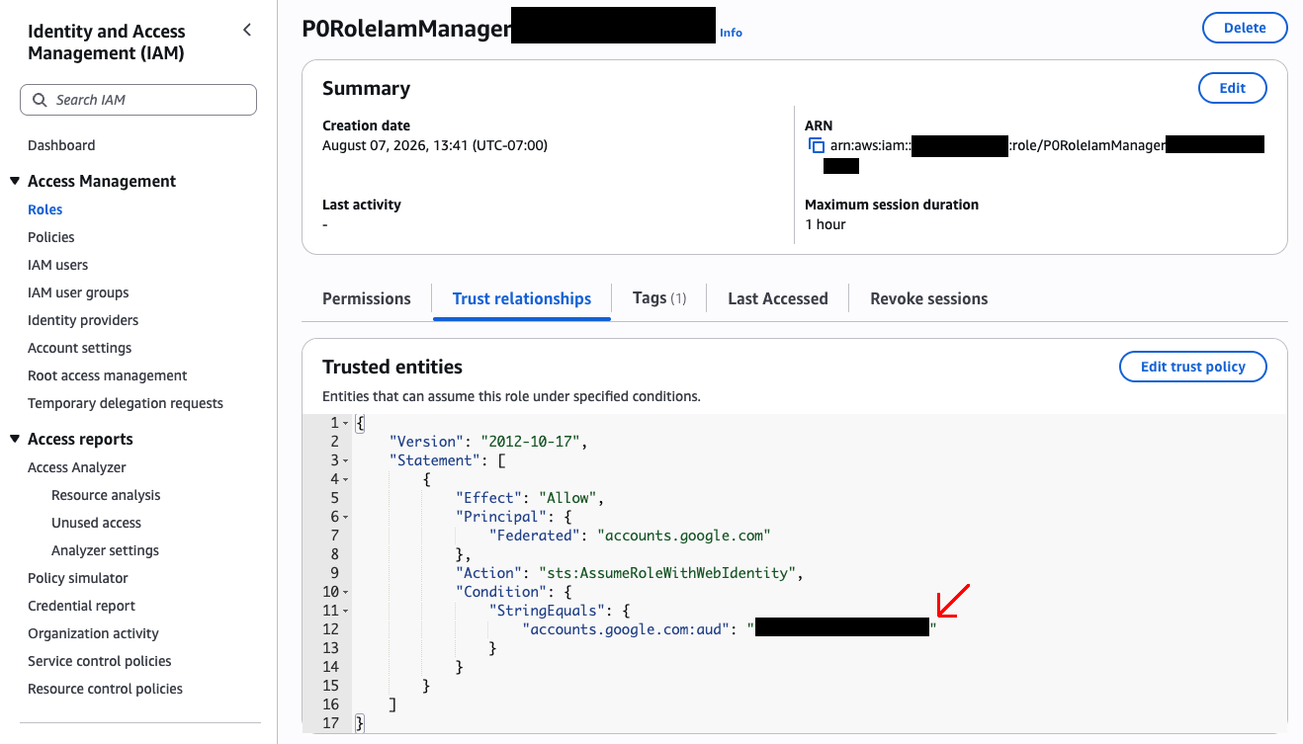This screenshot has height=744, width=1303.
Task: Collapse the IAM navigation sidebar
Action: tap(247, 31)
